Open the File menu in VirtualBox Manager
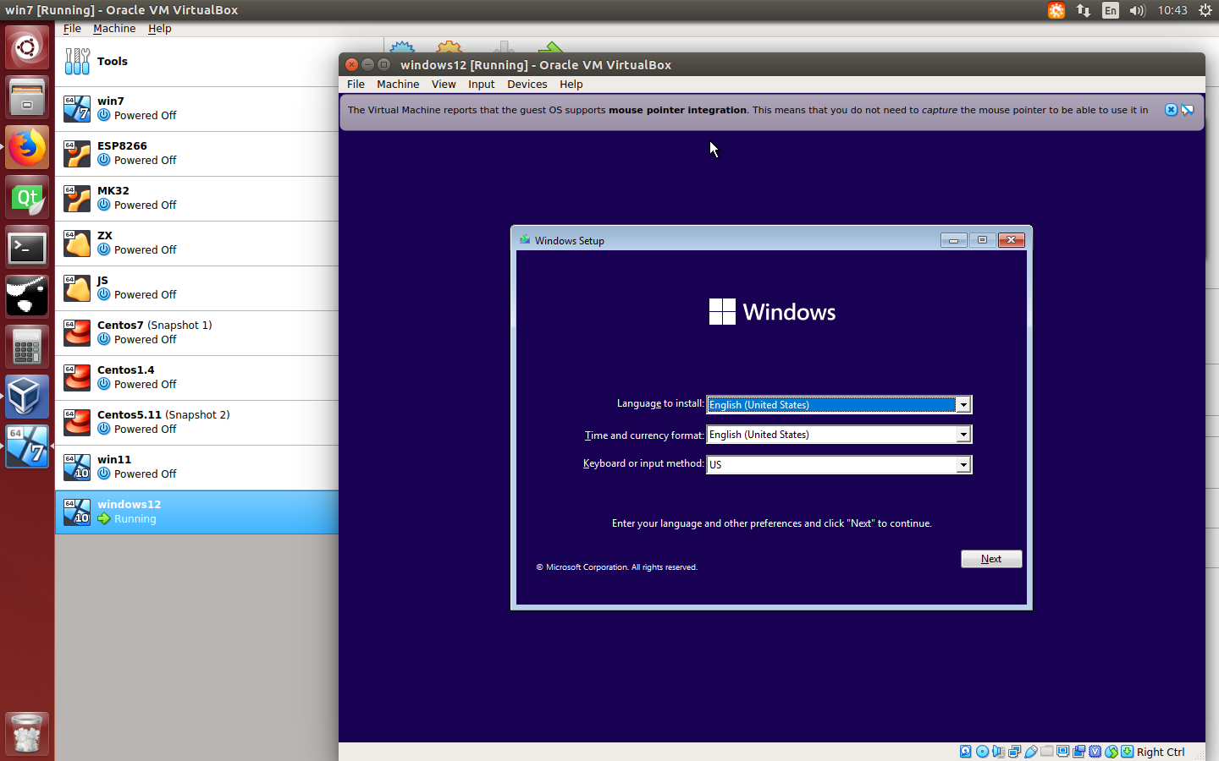The width and height of the screenshot is (1219, 761). pos(72,28)
